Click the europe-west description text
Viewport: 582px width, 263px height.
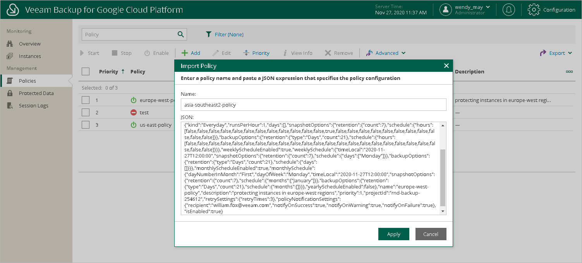[x=503, y=100]
